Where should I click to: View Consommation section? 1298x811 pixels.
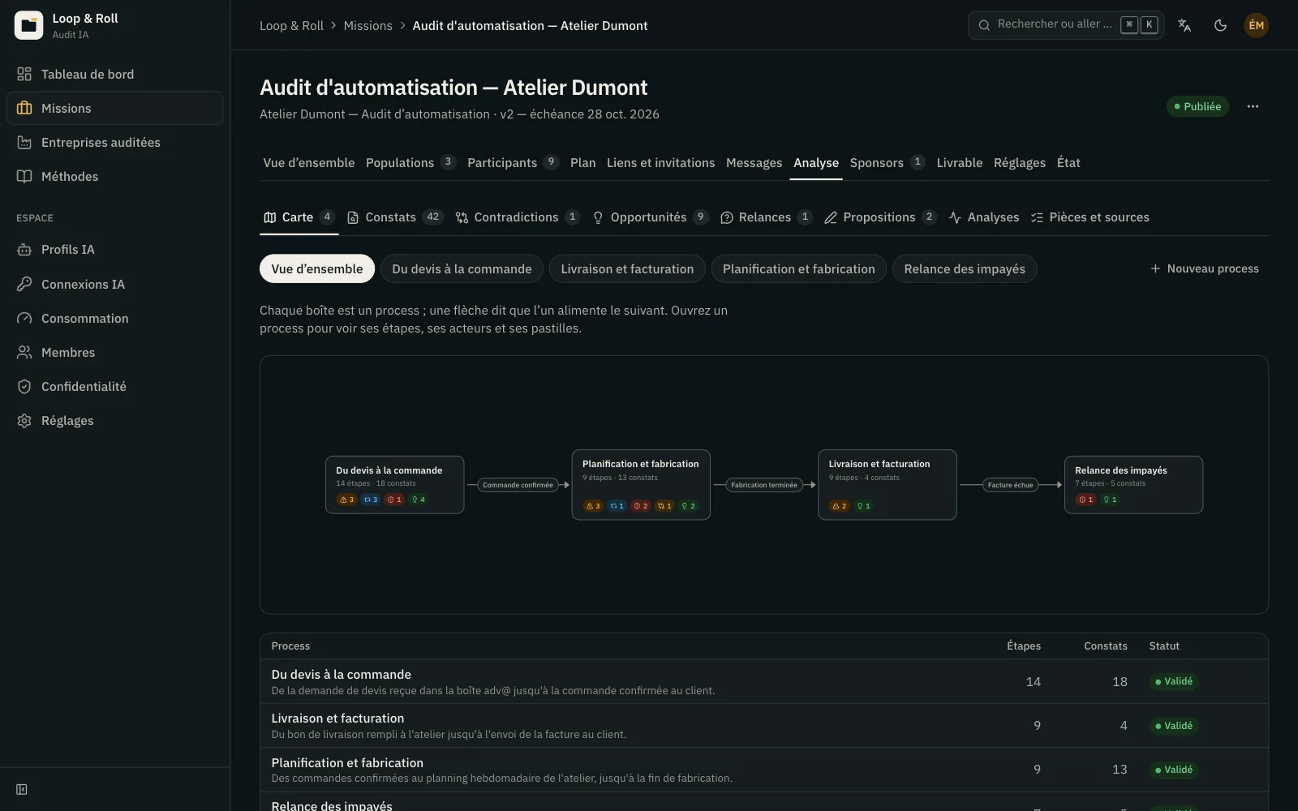click(x=114, y=318)
